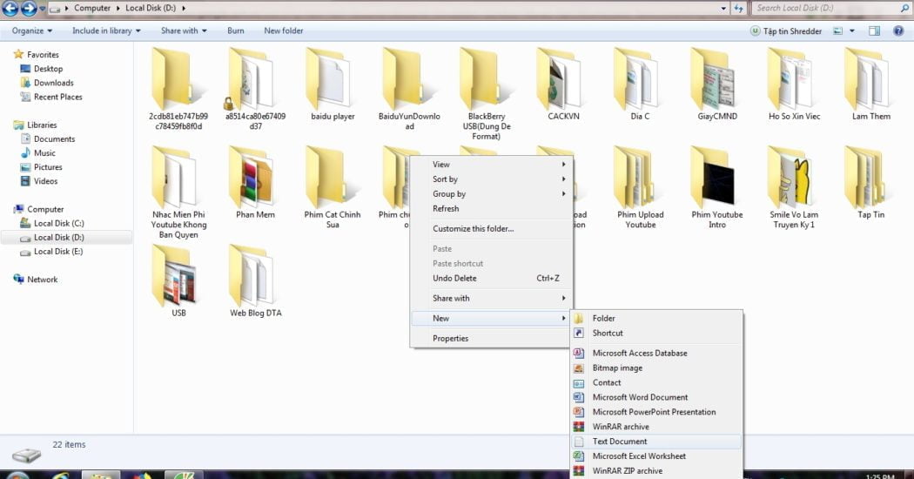Viewport: 914px width, 479px height.
Task: Select Computer in the navigation pane
Action: click(45, 209)
